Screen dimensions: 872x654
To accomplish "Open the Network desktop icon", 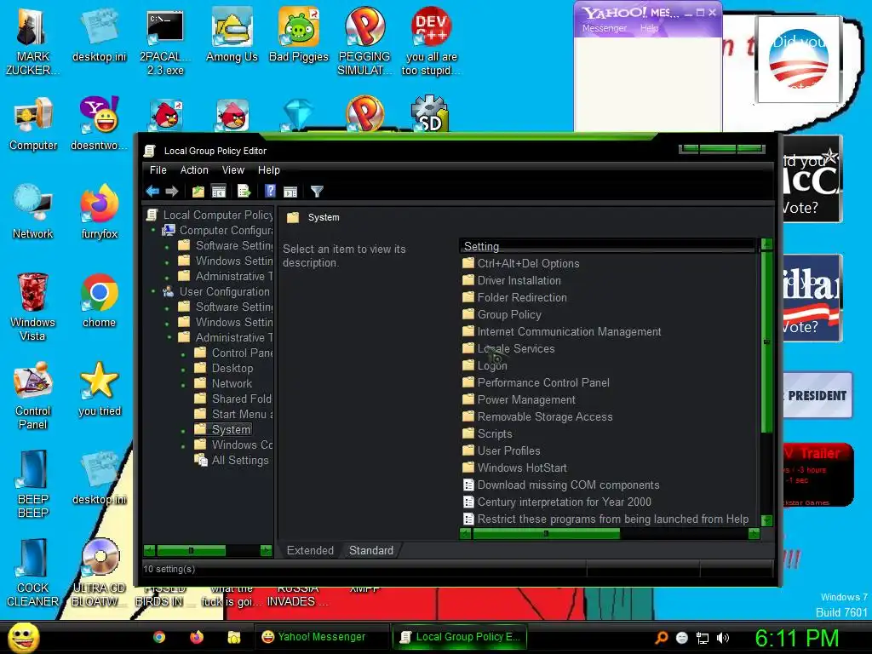I will coord(33,212).
